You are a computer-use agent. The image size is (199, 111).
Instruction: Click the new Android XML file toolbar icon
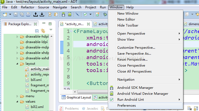[97, 14]
